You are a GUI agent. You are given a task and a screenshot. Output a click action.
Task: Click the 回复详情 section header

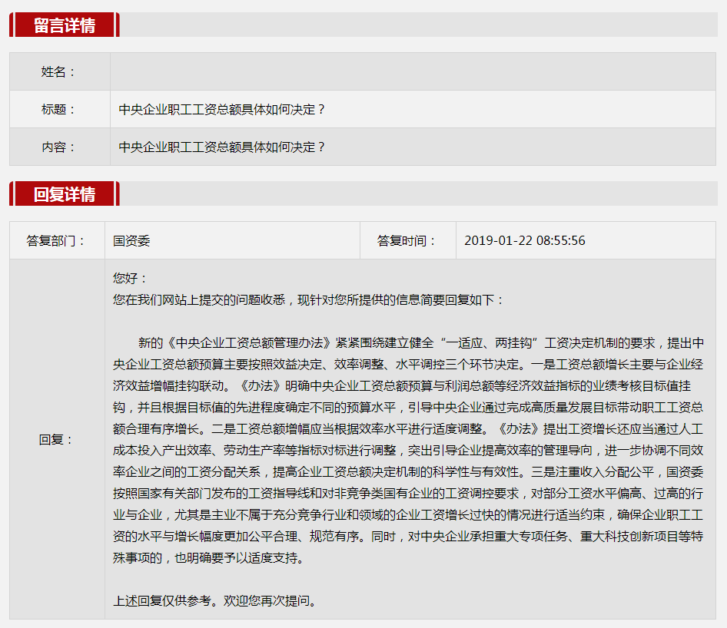(65, 193)
